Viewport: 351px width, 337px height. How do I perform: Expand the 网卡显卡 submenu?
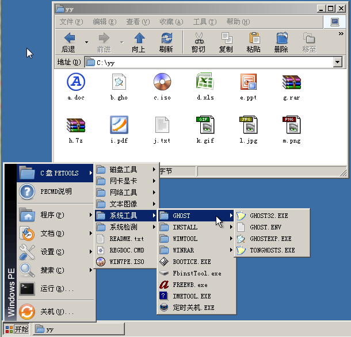tap(126, 181)
